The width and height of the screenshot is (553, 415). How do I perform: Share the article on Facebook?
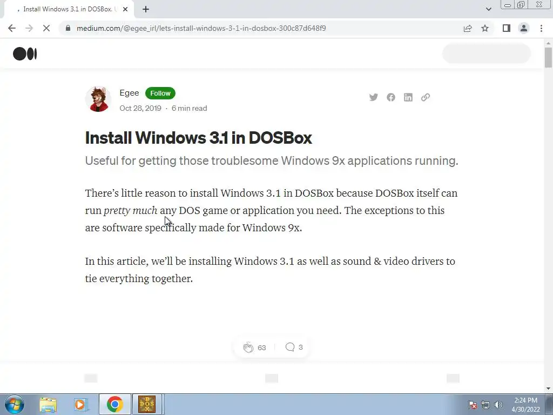[x=391, y=97]
